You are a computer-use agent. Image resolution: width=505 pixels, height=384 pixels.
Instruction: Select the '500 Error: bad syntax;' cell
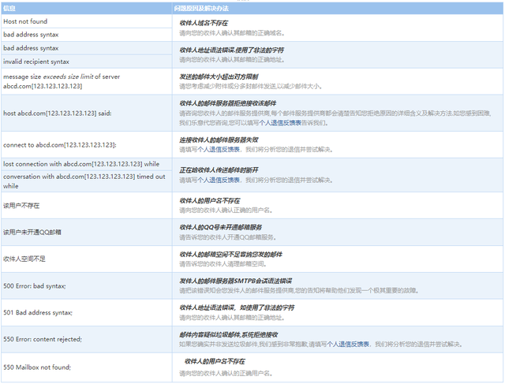coord(35,285)
